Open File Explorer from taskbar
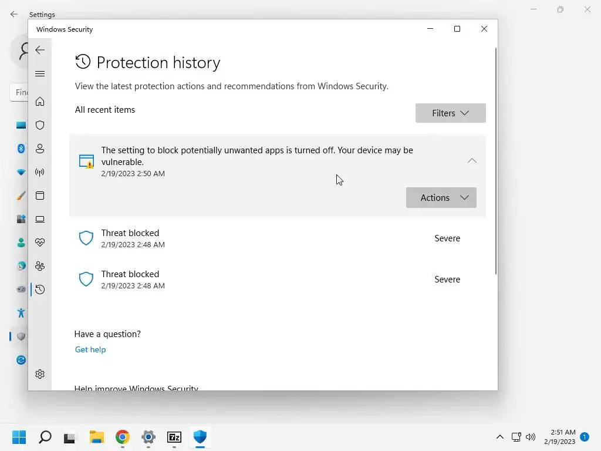601x451 pixels. (x=97, y=437)
